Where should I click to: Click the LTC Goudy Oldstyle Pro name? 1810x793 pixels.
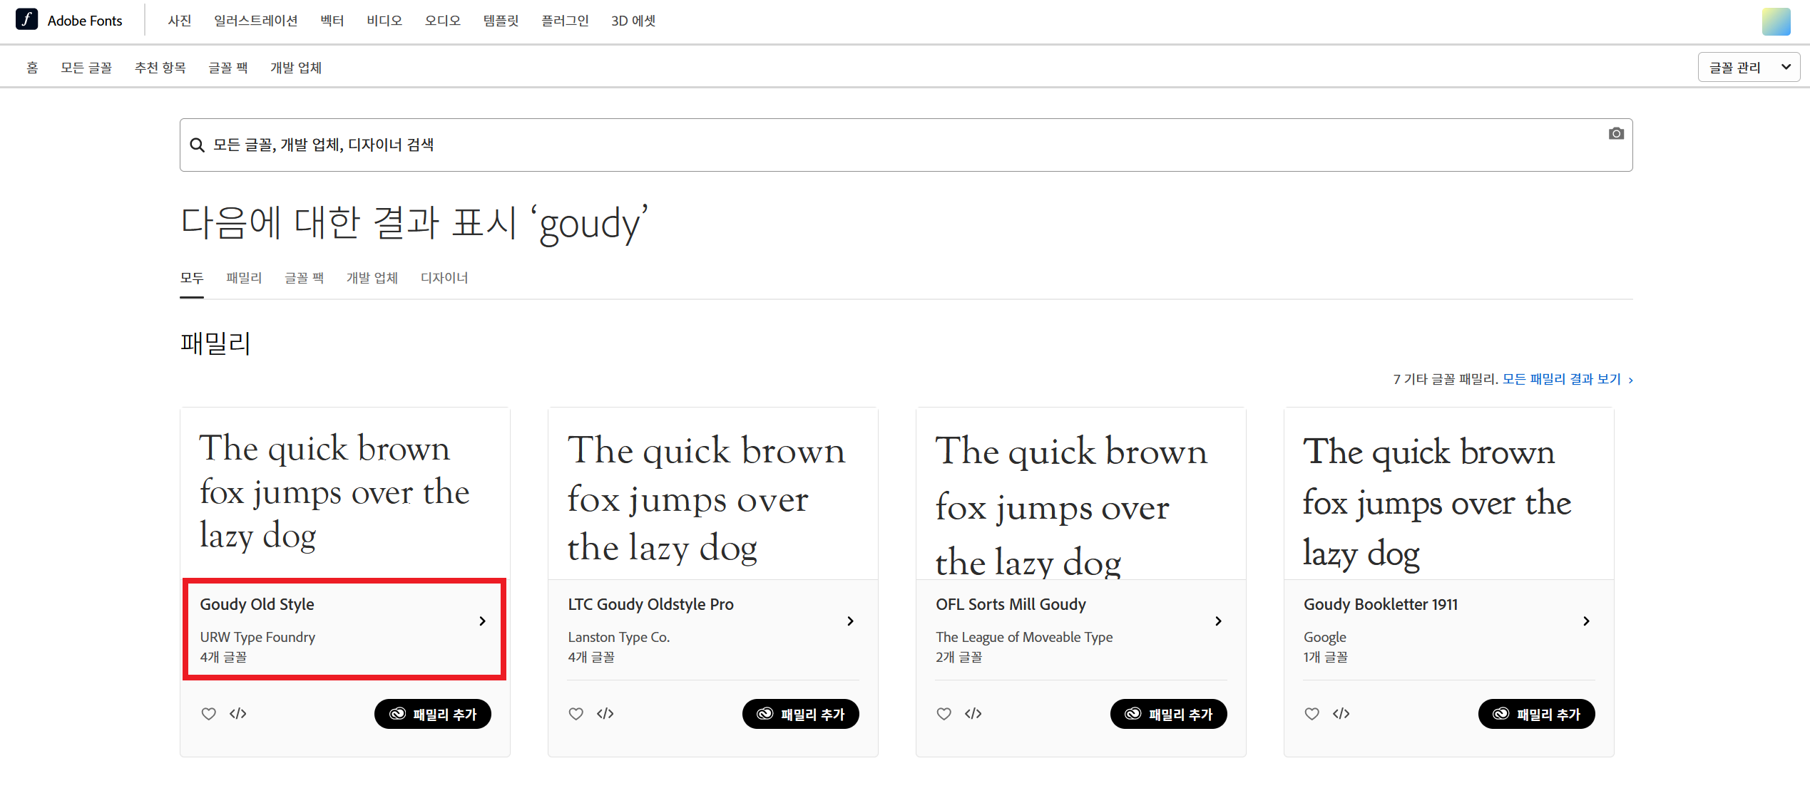[650, 604]
